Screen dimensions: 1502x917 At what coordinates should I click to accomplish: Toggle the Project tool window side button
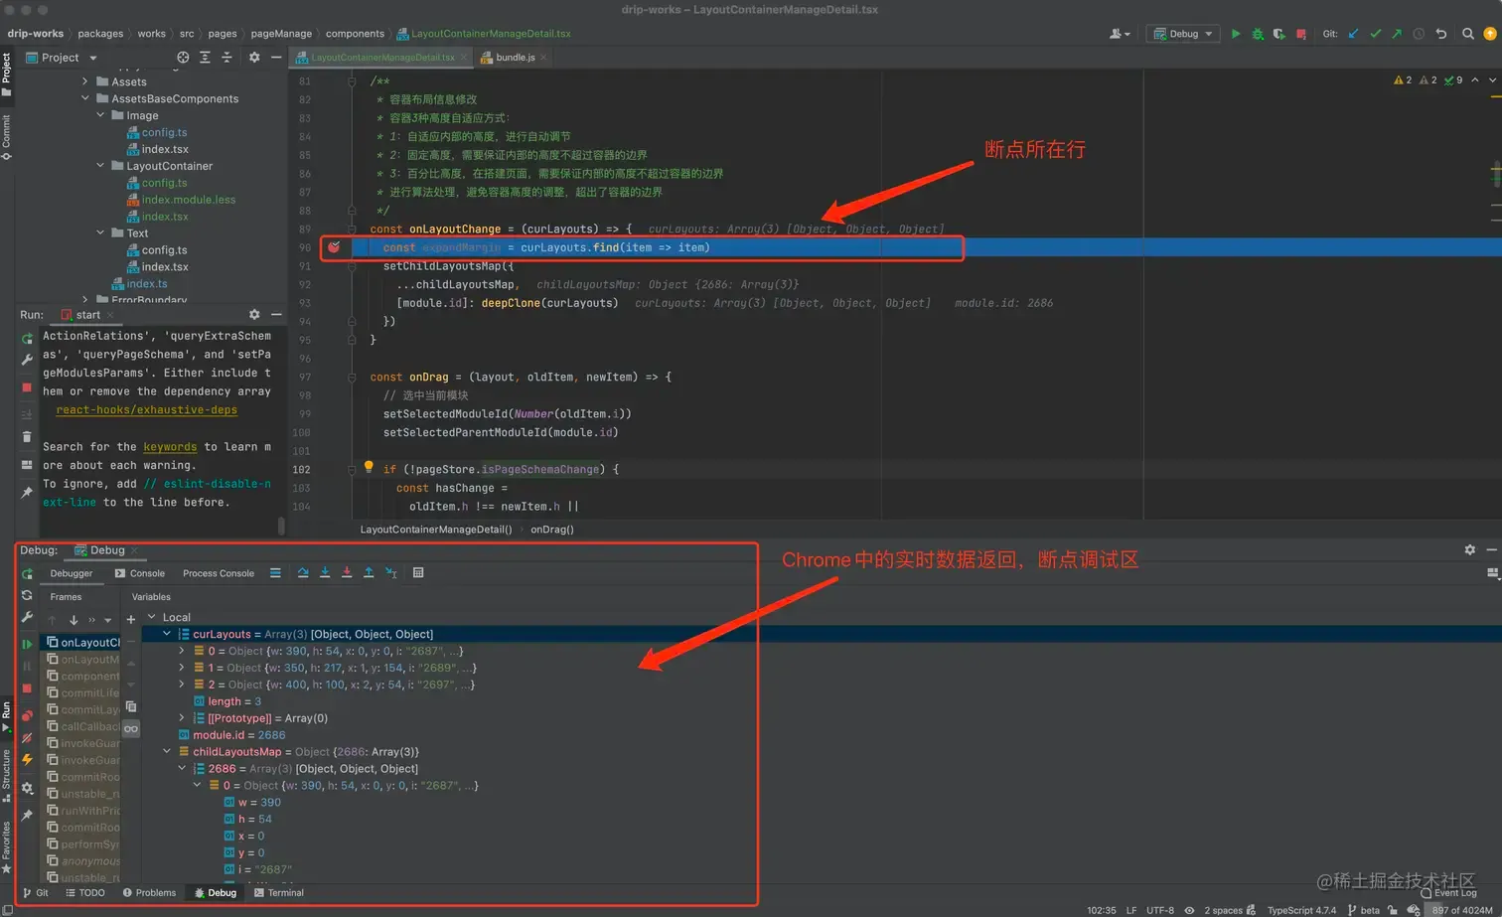(6, 76)
